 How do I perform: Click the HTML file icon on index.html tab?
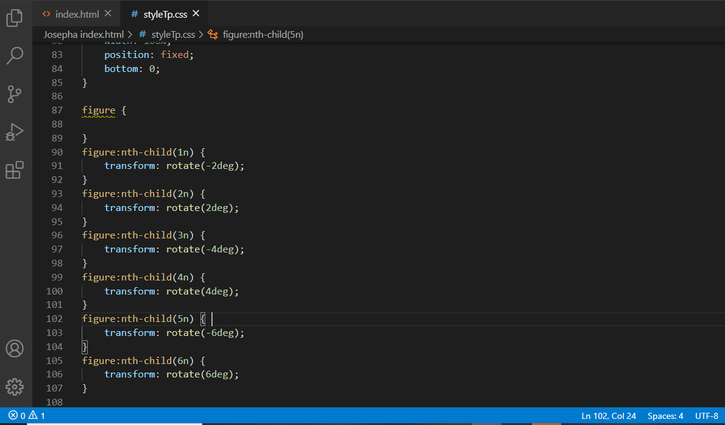tap(46, 14)
